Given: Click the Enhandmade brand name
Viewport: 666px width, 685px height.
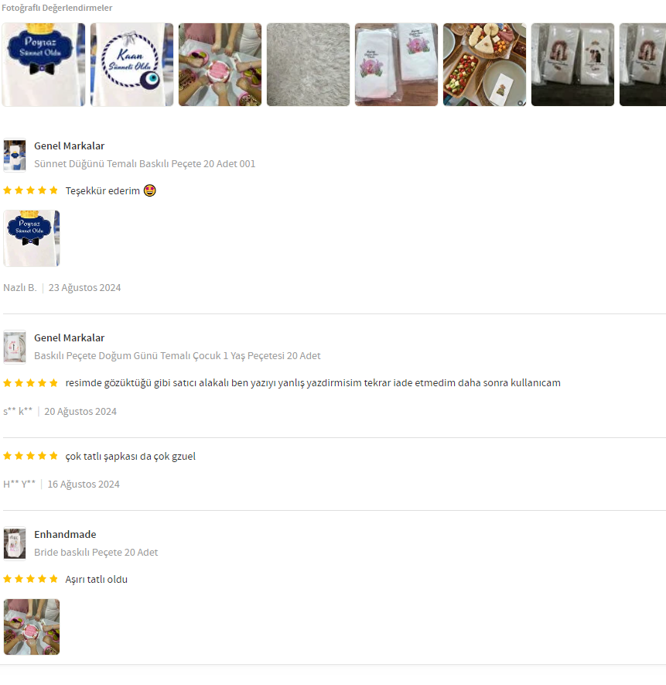Looking at the screenshot, I should point(65,535).
